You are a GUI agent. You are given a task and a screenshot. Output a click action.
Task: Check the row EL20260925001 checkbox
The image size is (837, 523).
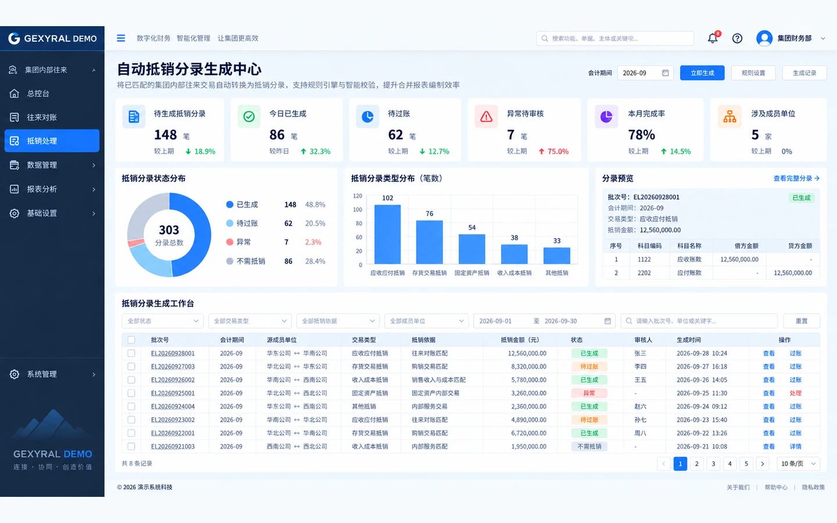coord(131,393)
